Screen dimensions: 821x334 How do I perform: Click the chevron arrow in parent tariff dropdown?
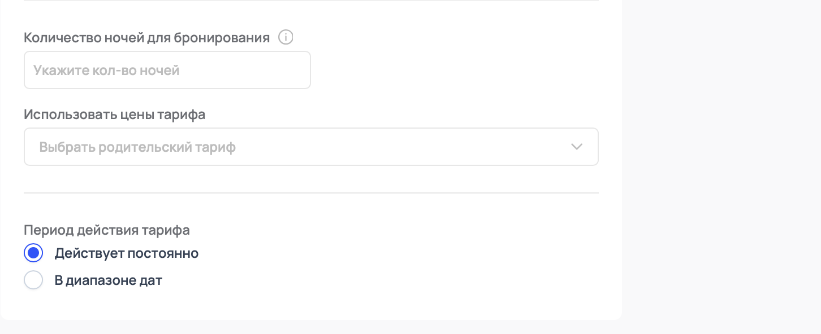[577, 147]
